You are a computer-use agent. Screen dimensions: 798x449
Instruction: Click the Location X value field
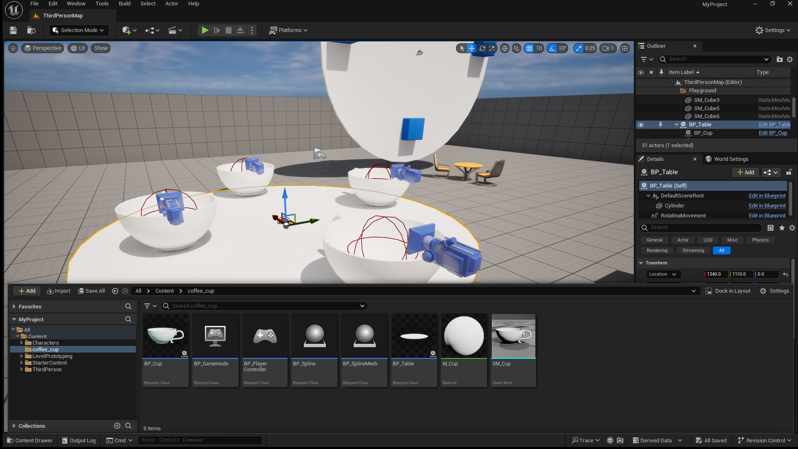[x=716, y=274]
